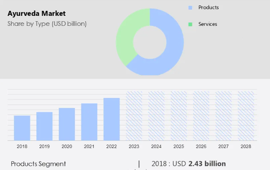The width and height of the screenshot is (270, 170).
Task: Click the 2018 axis label
Action: [x=22, y=147]
